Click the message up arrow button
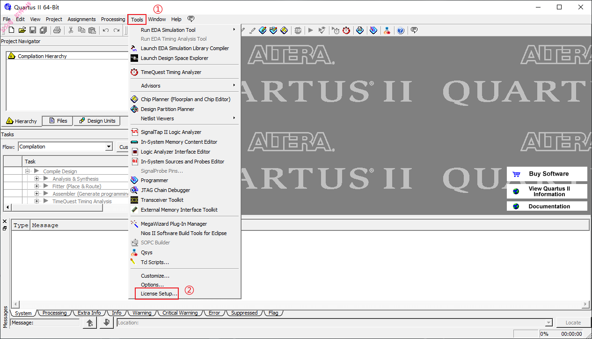Image resolution: width=592 pixels, height=339 pixels. (x=90, y=323)
